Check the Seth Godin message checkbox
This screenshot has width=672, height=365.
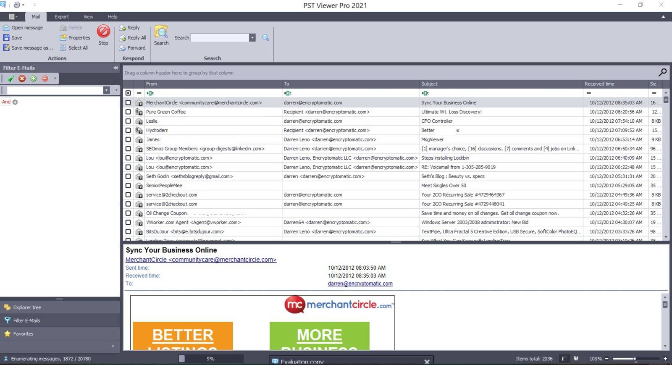coord(128,176)
